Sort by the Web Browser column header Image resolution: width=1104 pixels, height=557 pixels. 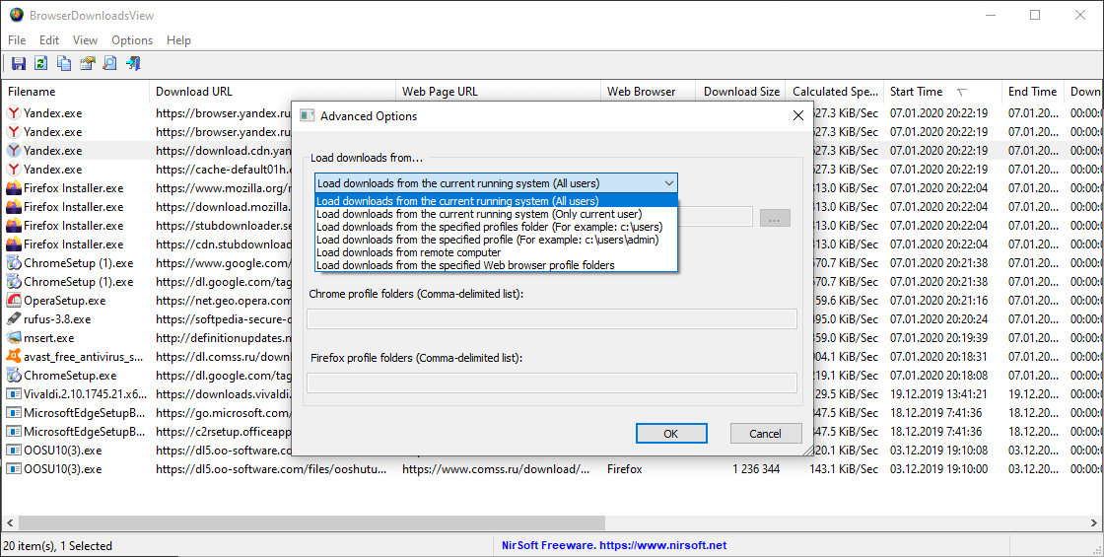click(648, 92)
